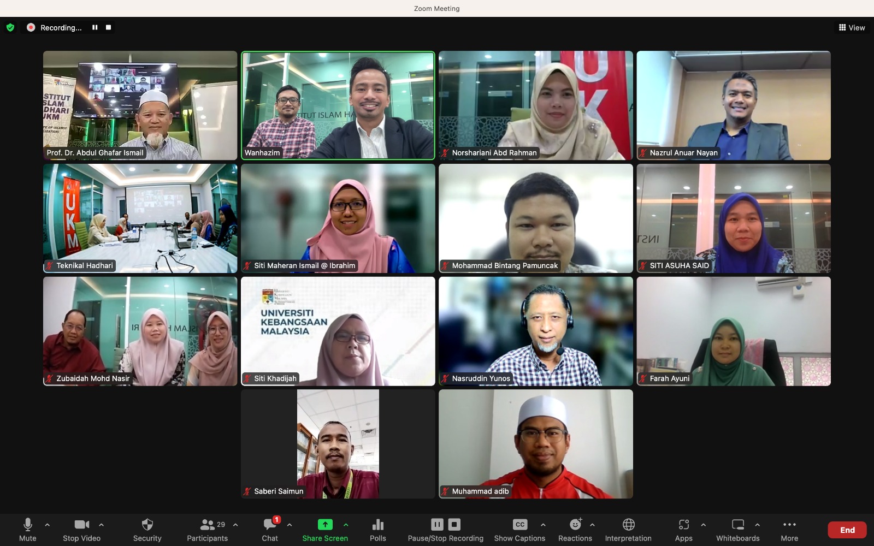This screenshot has height=546, width=874.
Task: Click the green encryption shield icon
Action: click(x=10, y=27)
